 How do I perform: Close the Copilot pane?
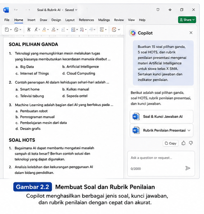(x=191, y=33)
